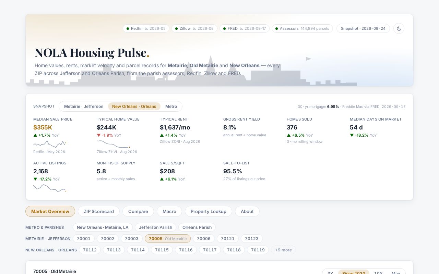Select ZIP 70117 chip
The image size is (439, 274).
click(210, 250)
